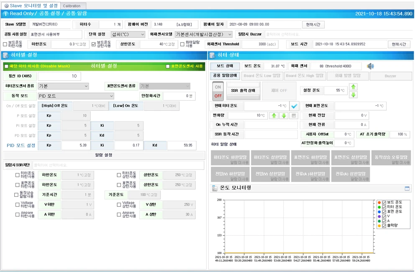Click the small gray square button beside 변화량
The image size is (415, 272).
pos(294,115)
